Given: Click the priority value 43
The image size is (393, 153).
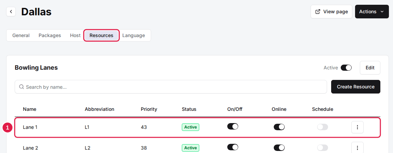Looking at the screenshot, I should coord(144,128).
